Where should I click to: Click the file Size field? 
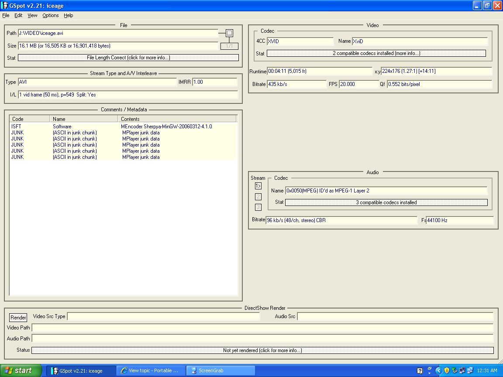click(118, 46)
